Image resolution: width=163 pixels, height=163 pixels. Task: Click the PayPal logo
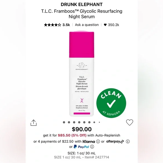(x=81, y=147)
